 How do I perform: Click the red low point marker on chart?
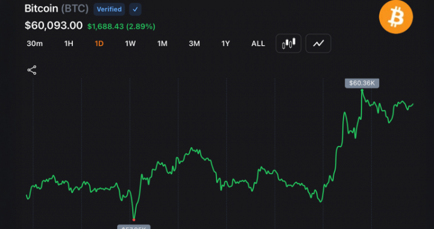134,220
